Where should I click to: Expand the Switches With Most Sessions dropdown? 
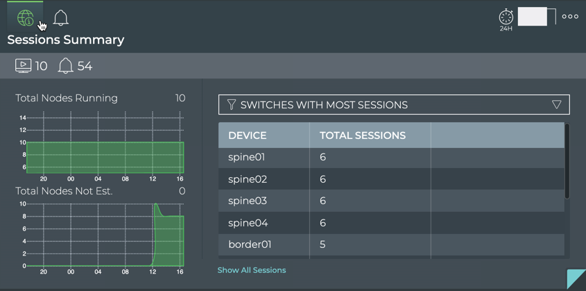393,105
